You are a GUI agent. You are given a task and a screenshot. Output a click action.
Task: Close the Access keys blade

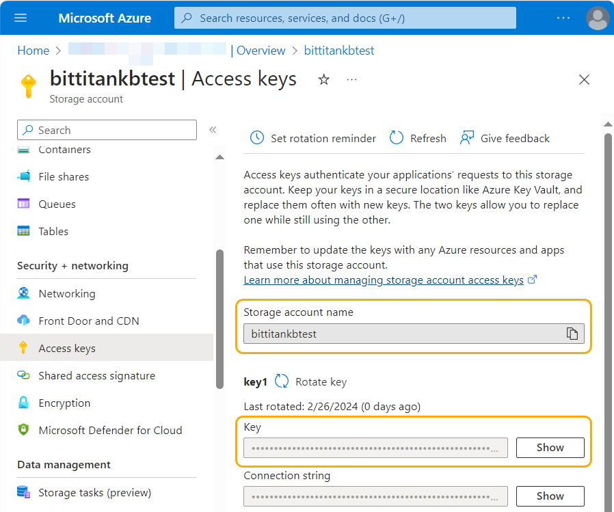pyautogui.click(x=584, y=79)
